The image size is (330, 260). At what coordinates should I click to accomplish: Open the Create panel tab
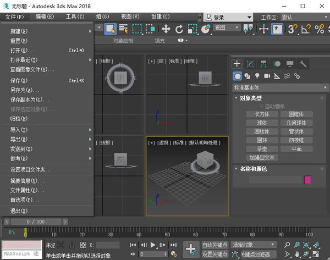pos(237,64)
